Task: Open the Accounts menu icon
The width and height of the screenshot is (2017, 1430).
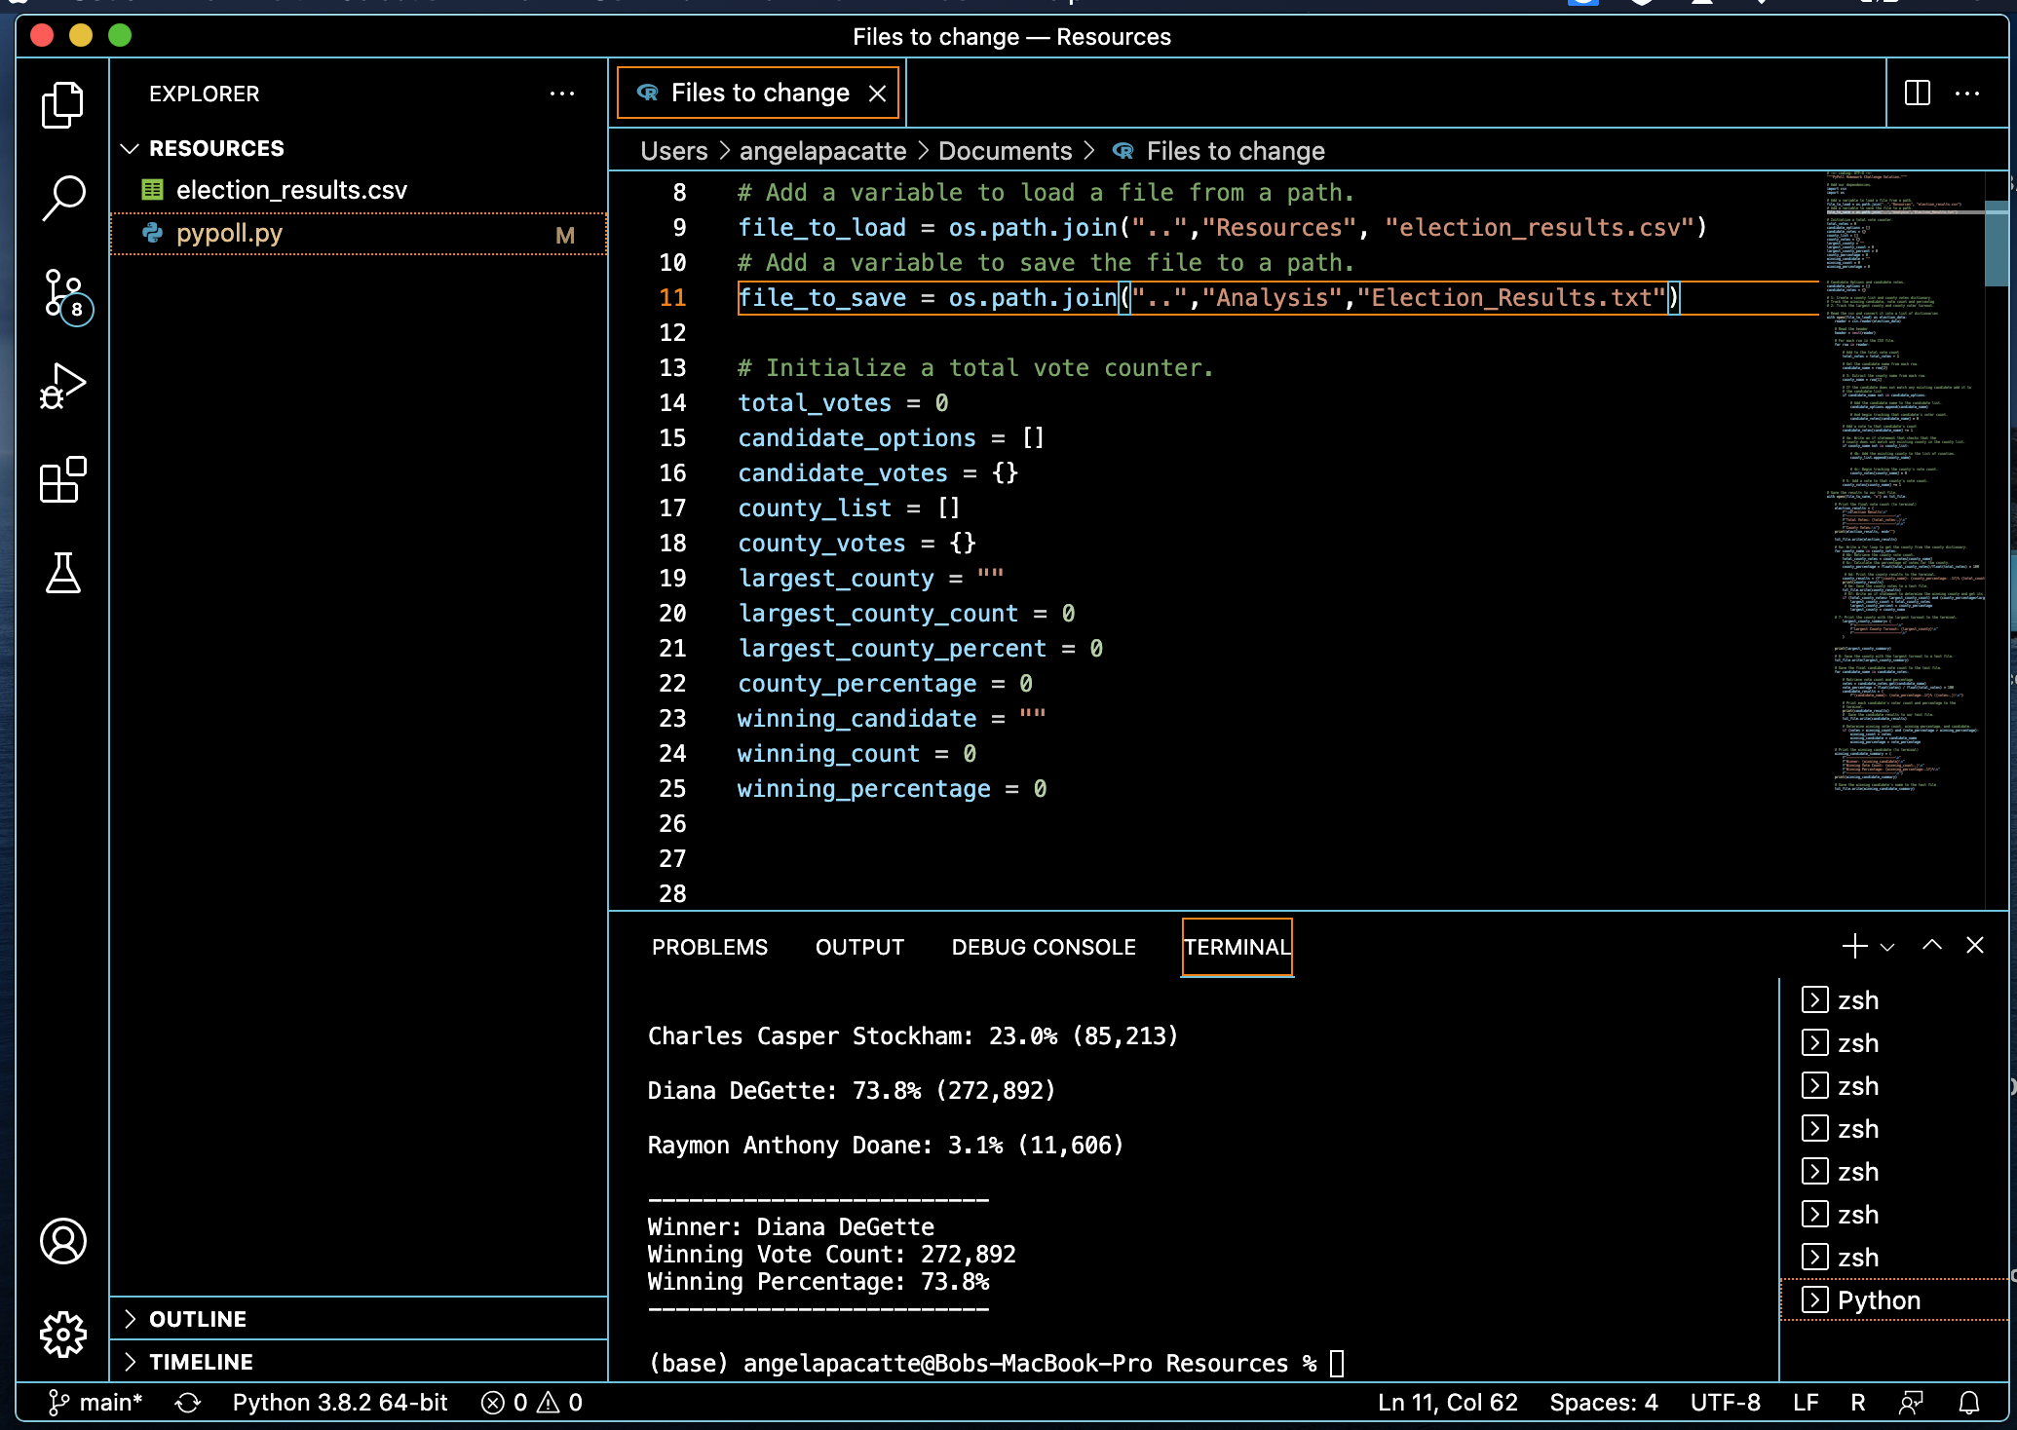Action: (62, 1241)
